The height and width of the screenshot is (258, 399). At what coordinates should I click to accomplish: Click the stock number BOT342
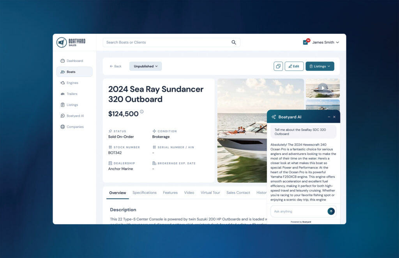(115, 153)
